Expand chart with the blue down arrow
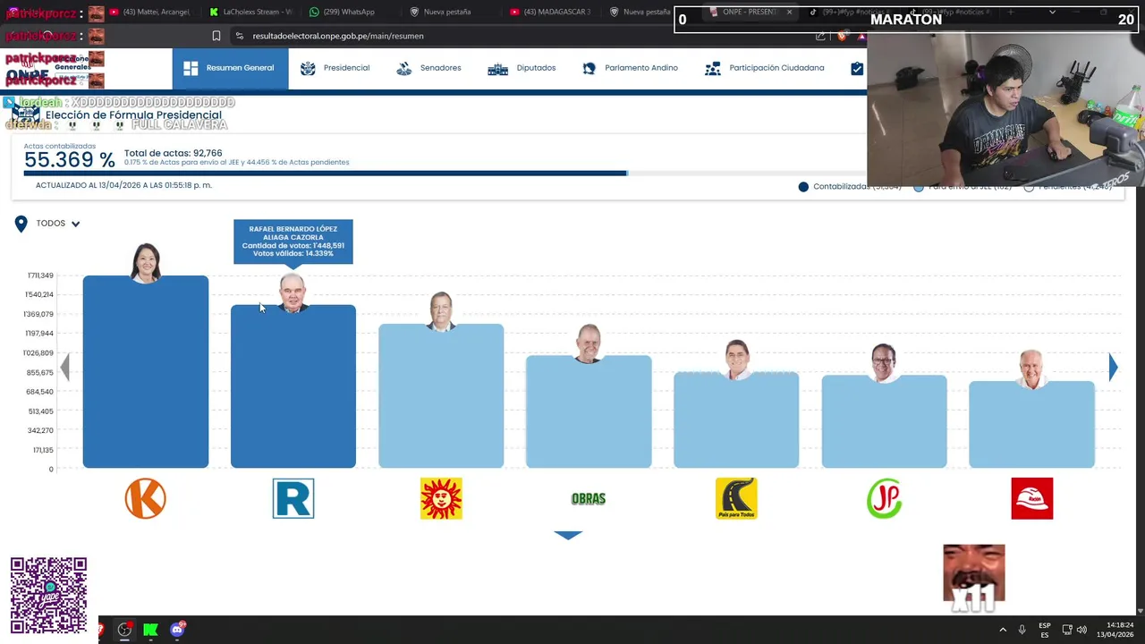Screen dimensions: 1145x644 [x=568, y=535]
